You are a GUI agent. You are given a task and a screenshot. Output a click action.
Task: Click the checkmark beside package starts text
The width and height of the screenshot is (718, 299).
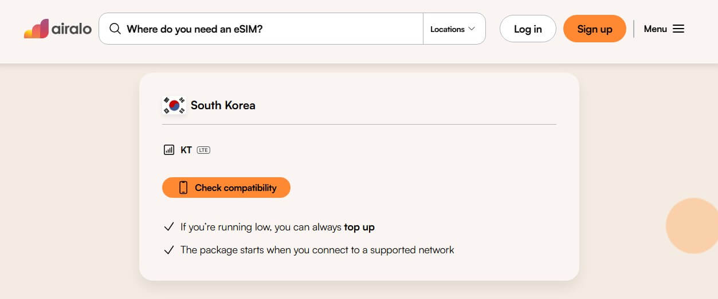[x=168, y=250]
